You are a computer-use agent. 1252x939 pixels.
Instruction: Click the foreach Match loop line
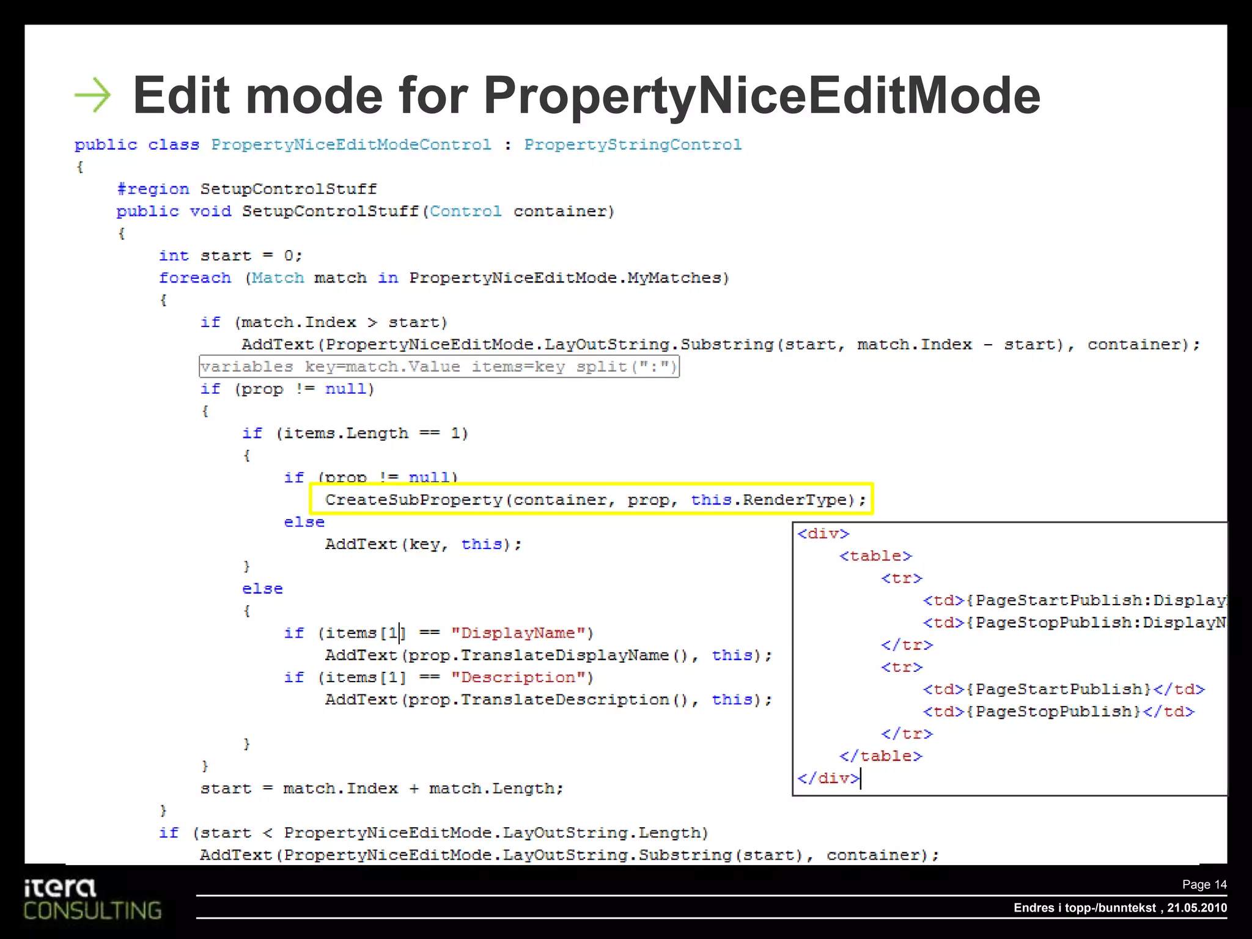click(x=444, y=278)
